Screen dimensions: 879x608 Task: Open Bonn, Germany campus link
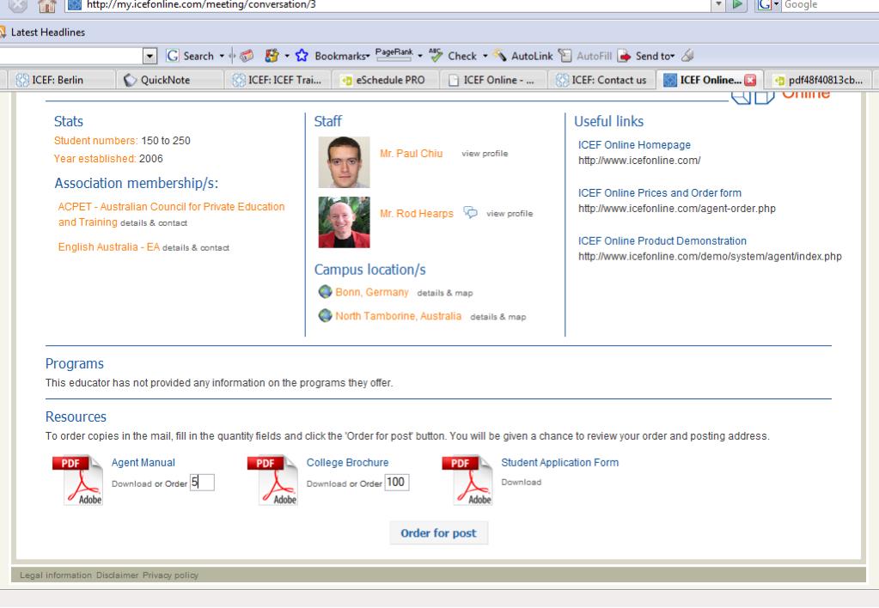tap(372, 293)
